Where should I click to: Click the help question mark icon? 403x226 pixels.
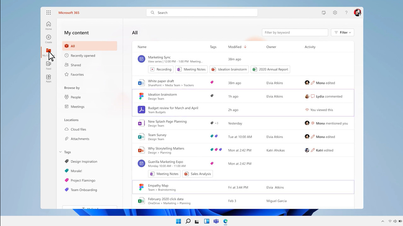(x=346, y=13)
